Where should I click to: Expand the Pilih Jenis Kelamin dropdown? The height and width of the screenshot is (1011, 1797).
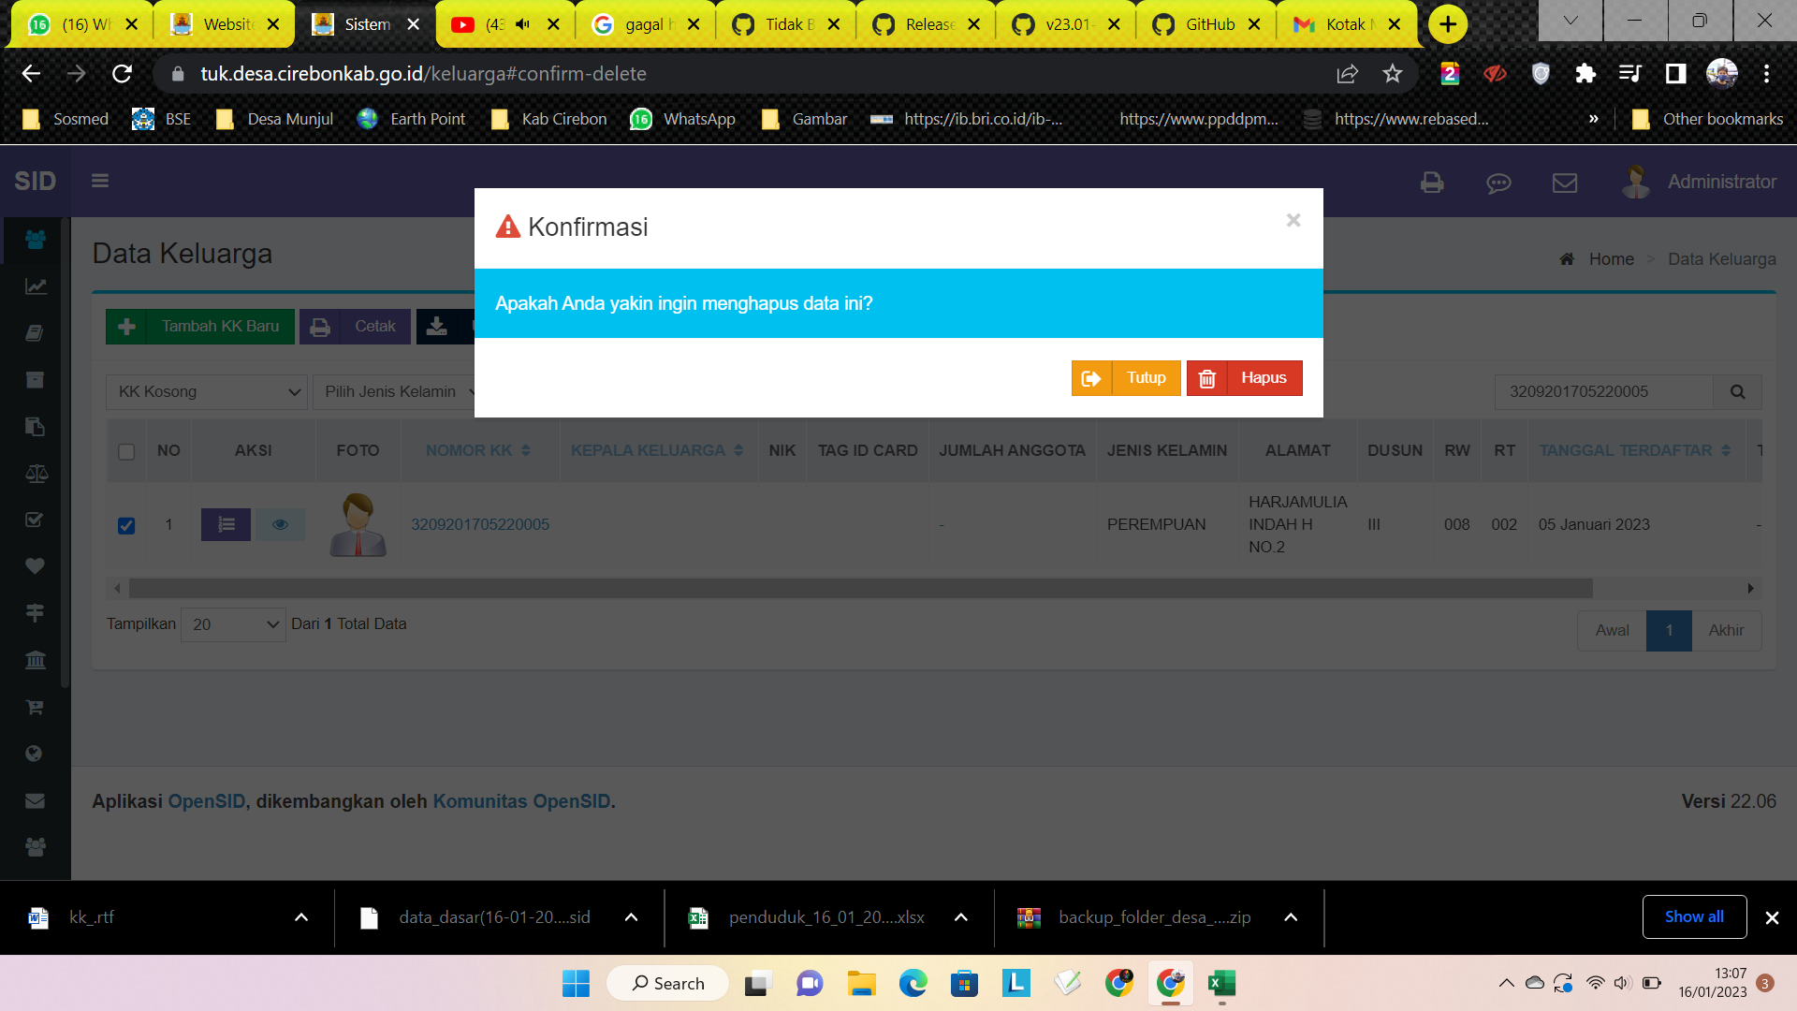(397, 391)
